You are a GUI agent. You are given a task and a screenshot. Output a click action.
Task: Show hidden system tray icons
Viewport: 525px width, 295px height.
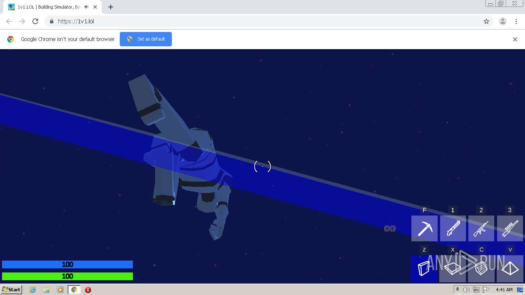pos(458,290)
